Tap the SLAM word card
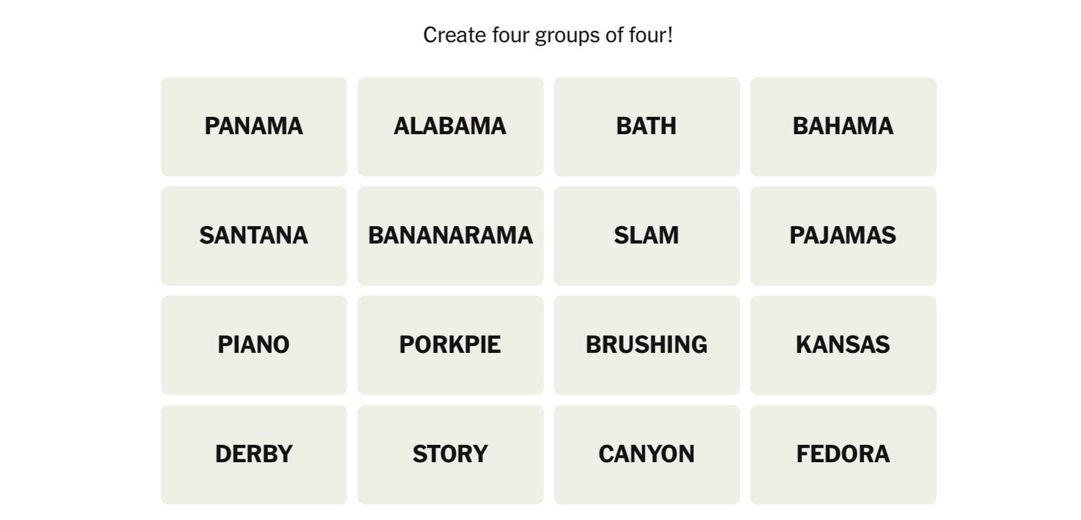Viewport: 1081px width, 520px height. tap(646, 235)
